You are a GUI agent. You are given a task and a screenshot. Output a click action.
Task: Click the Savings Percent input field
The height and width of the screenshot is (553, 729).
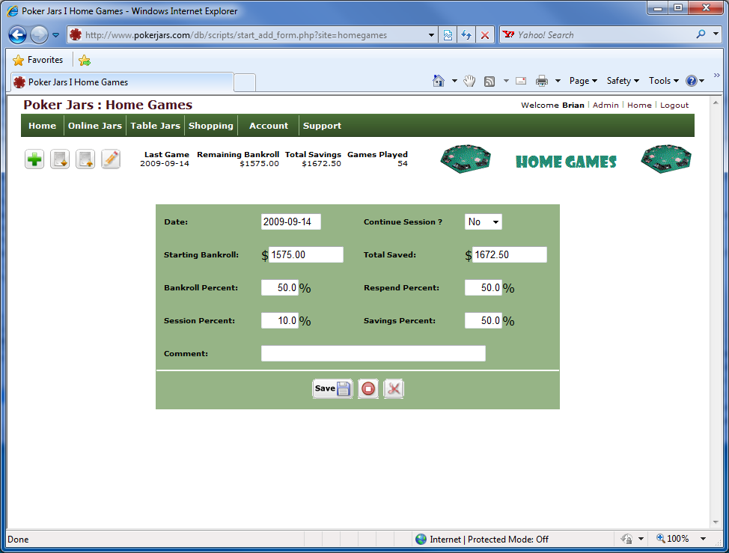point(484,320)
